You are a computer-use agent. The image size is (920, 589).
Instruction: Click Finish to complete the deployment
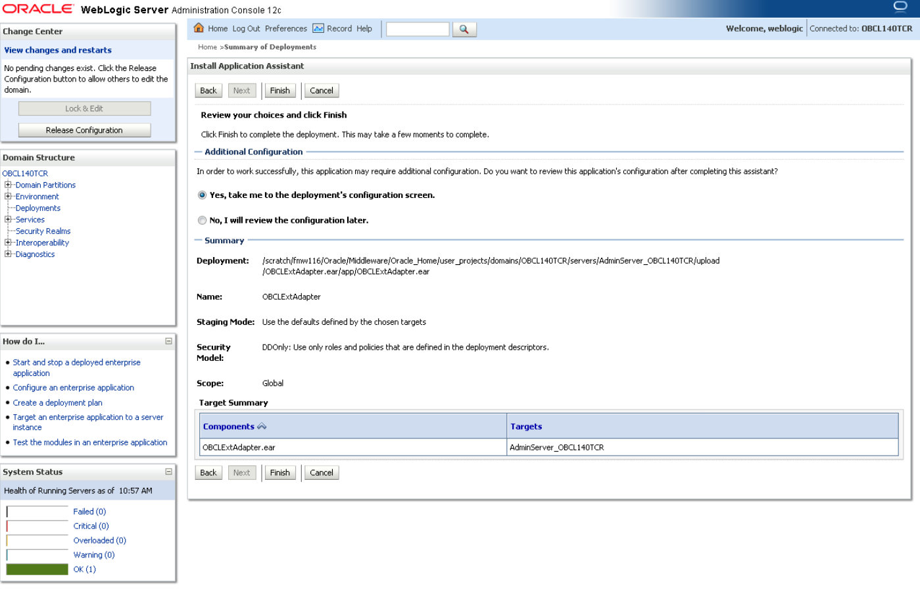(279, 90)
